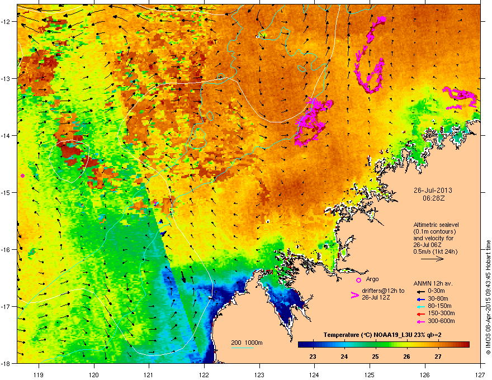Click the 'and velocity for' text
This screenshot has width=492, height=380.
pyautogui.click(x=433, y=238)
